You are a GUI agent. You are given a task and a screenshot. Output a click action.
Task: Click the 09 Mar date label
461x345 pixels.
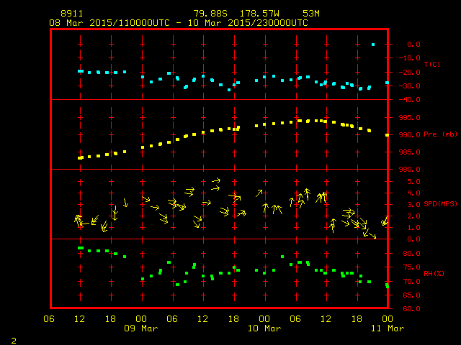coord(141,328)
